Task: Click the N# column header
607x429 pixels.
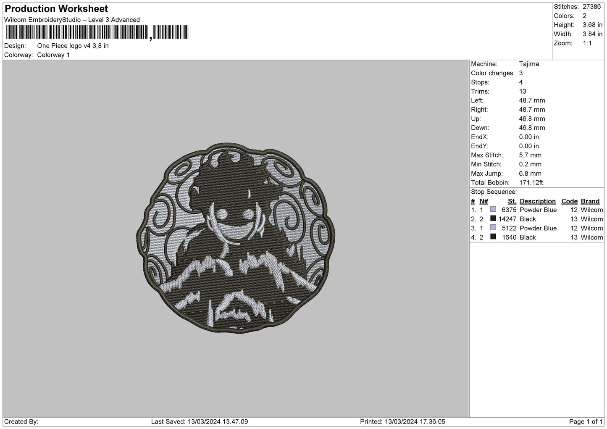Action: pyautogui.click(x=484, y=201)
